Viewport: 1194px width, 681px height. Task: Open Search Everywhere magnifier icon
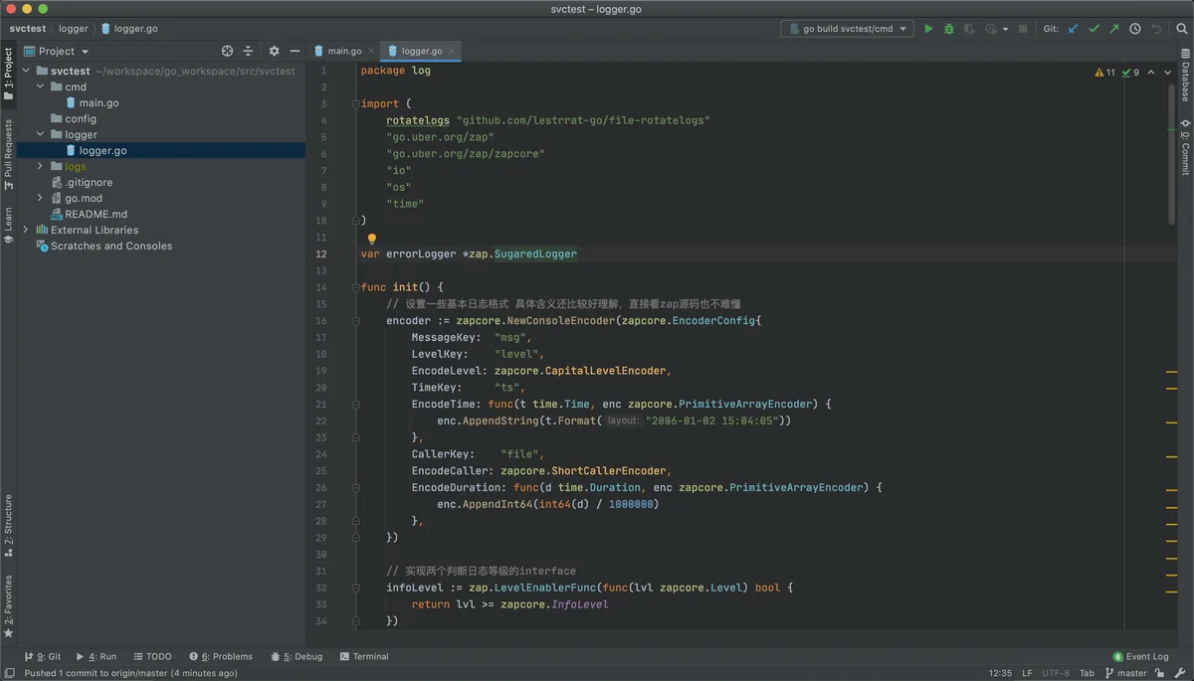click(x=1181, y=29)
